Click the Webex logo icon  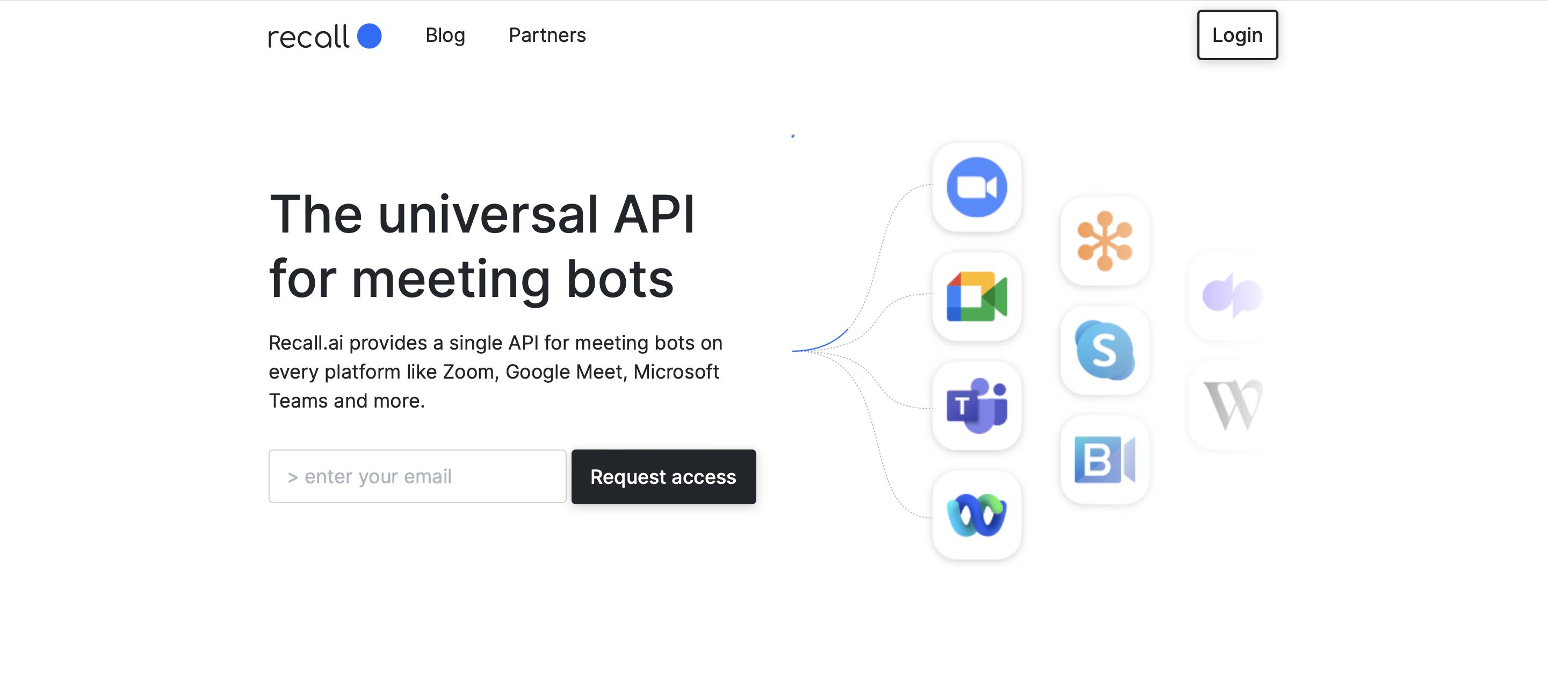coord(977,515)
